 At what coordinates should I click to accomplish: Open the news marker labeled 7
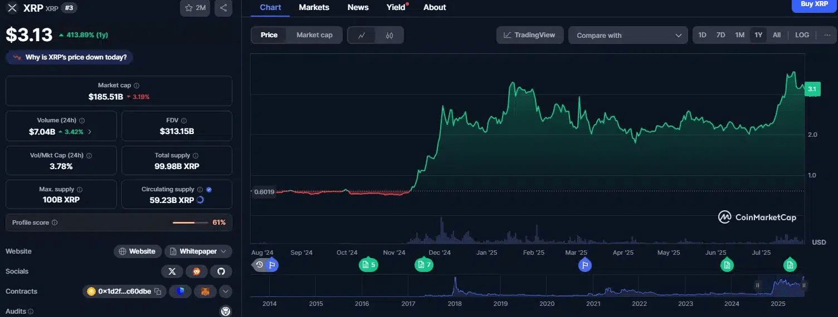point(423,265)
